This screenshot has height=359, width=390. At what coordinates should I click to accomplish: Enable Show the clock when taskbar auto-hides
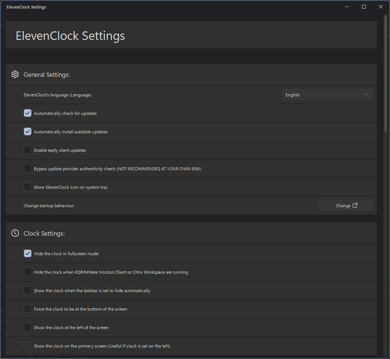point(28,291)
